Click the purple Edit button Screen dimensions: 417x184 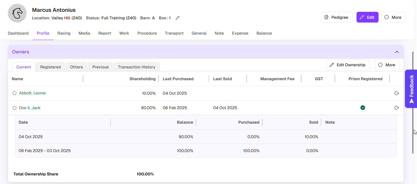point(367,17)
